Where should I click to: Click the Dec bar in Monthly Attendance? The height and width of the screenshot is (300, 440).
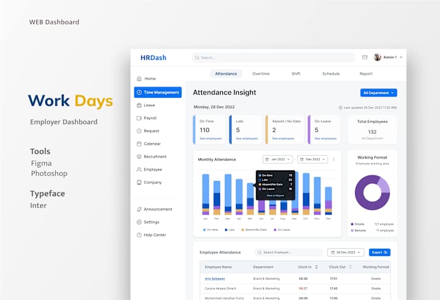(328, 201)
